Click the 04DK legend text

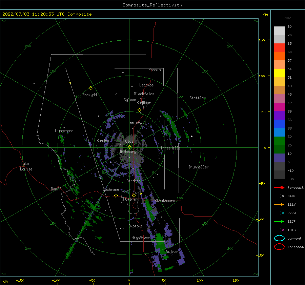coord(291,196)
